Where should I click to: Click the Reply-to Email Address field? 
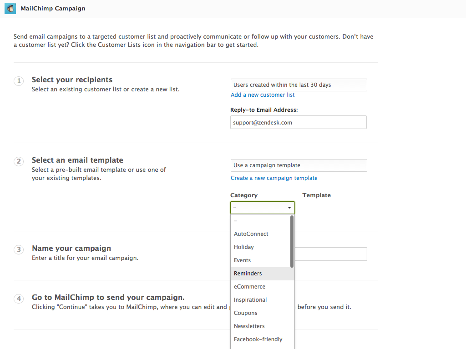[x=299, y=122]
